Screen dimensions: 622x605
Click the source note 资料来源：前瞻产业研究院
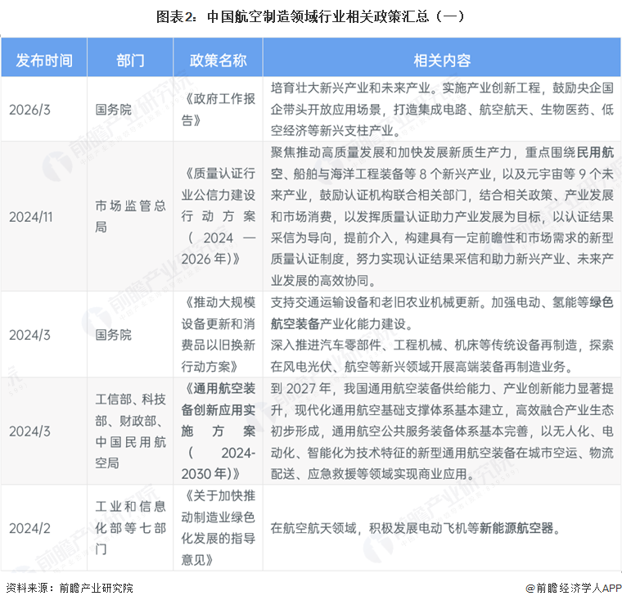click(x=70, y=588)
